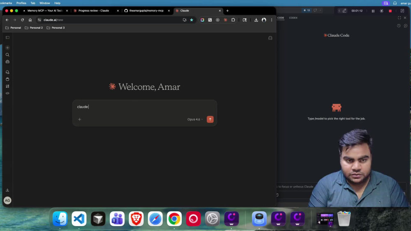
Task: Open the Chats bubble icon in sidebar
Action: pyautogui.click(x=7, y=72)
